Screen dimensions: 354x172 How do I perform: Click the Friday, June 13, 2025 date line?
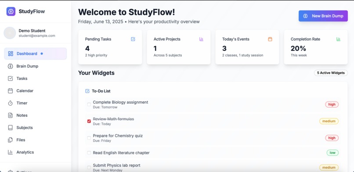coord(101,22)
